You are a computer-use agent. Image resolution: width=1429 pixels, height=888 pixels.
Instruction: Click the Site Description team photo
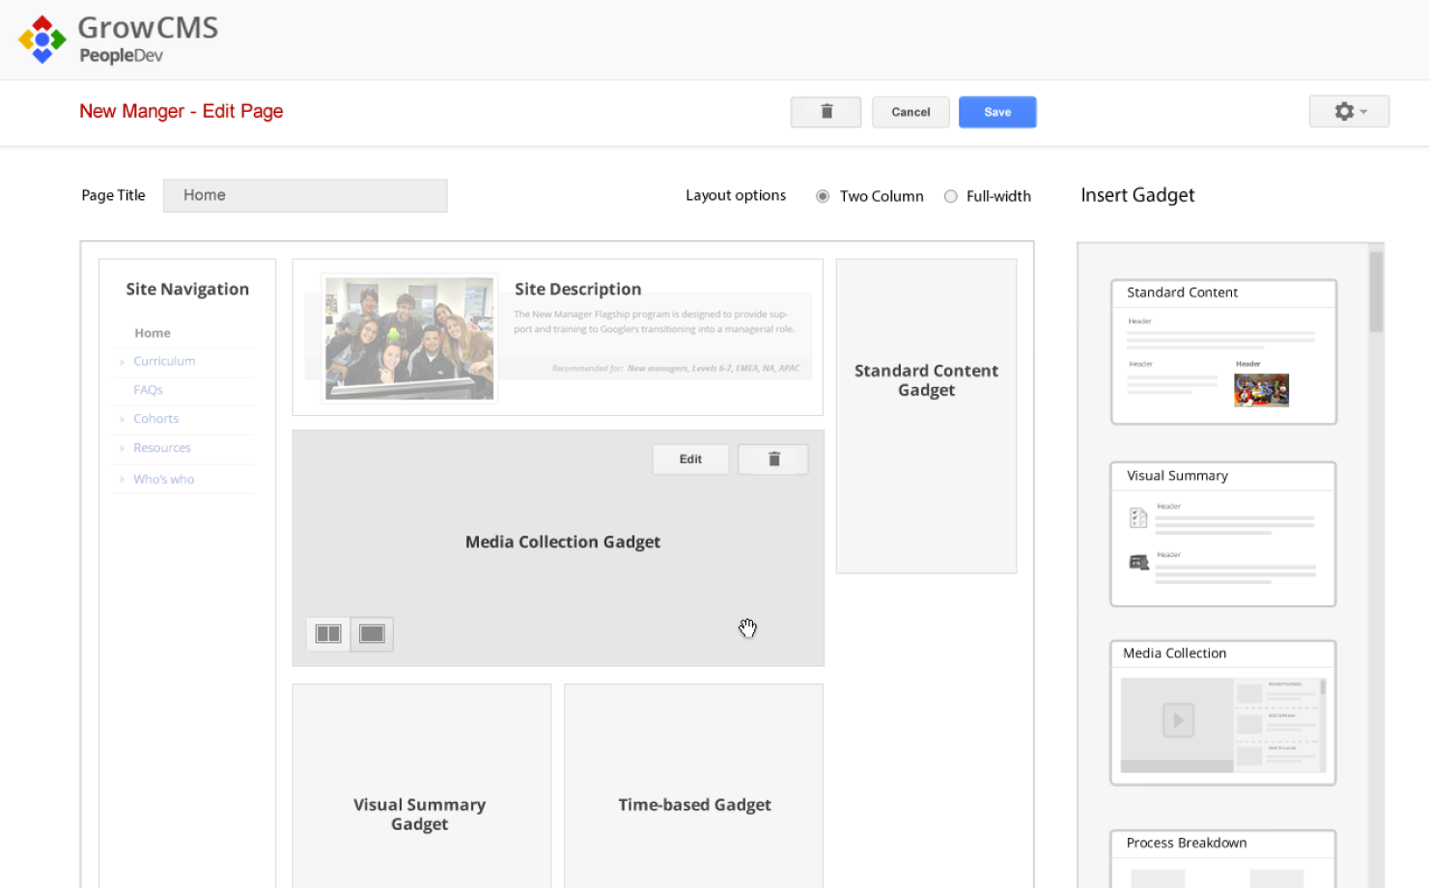409,338
